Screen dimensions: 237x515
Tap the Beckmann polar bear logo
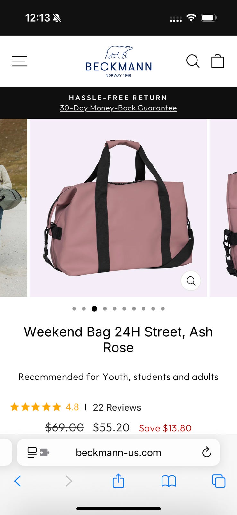click(x=119, y=61)
